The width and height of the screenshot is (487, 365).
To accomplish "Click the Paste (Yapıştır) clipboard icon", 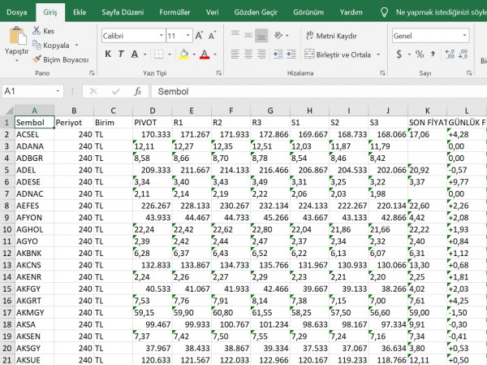I will (17, 36).
